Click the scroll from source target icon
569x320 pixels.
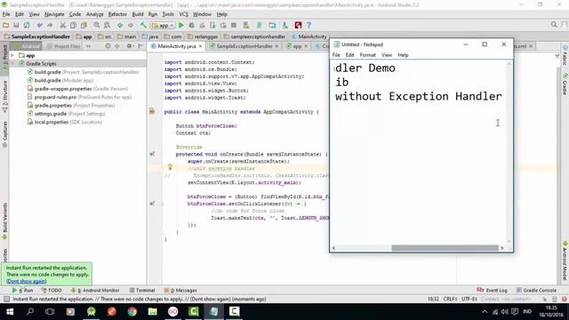(x=108, y=46)
